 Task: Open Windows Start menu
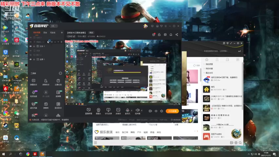coord(3,154)
